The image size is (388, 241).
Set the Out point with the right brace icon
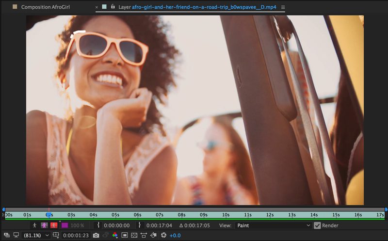click(x=140, y=225)
